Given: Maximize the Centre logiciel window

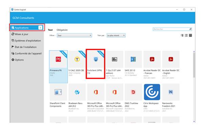Looking at the screenshot, I should 184,9.
